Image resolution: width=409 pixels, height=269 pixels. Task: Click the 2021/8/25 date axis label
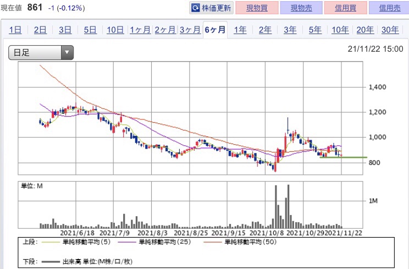(191, 233)
